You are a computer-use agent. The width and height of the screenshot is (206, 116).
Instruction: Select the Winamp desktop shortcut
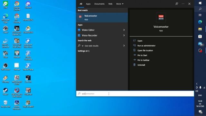click(x=5, y=79)
